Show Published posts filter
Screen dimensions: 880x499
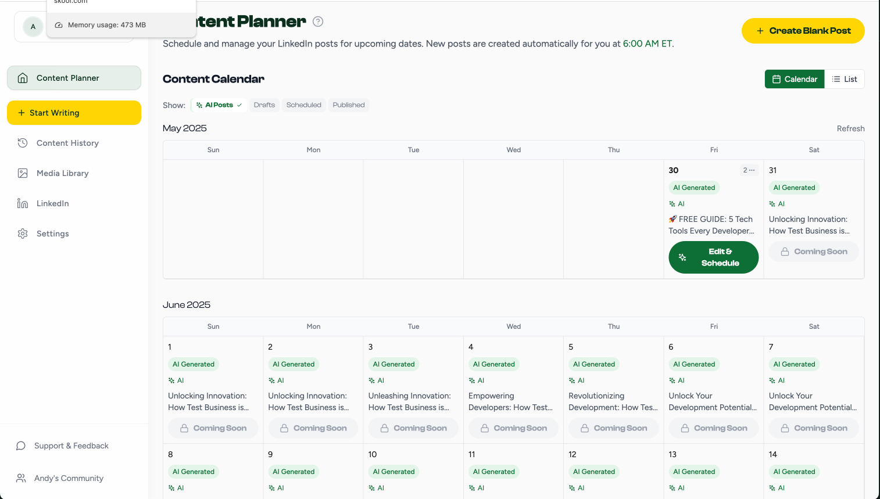[349, 105]
